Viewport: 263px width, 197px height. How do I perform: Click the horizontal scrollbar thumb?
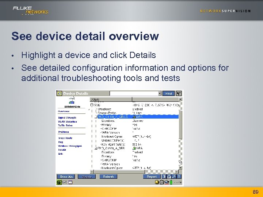coord(119,172)
